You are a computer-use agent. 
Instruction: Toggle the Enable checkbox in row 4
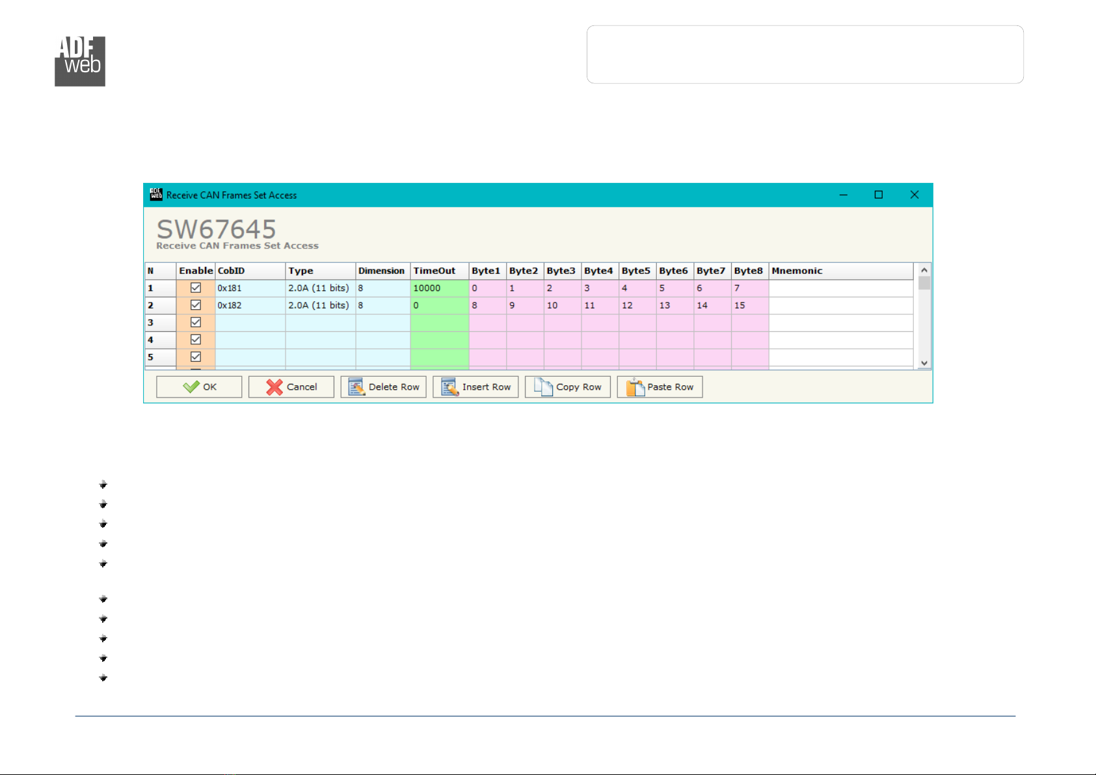(x=196, y=340)
